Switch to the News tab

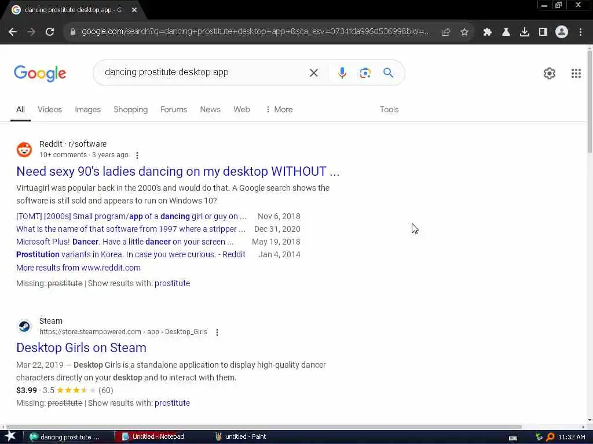(x=210, y=109)
